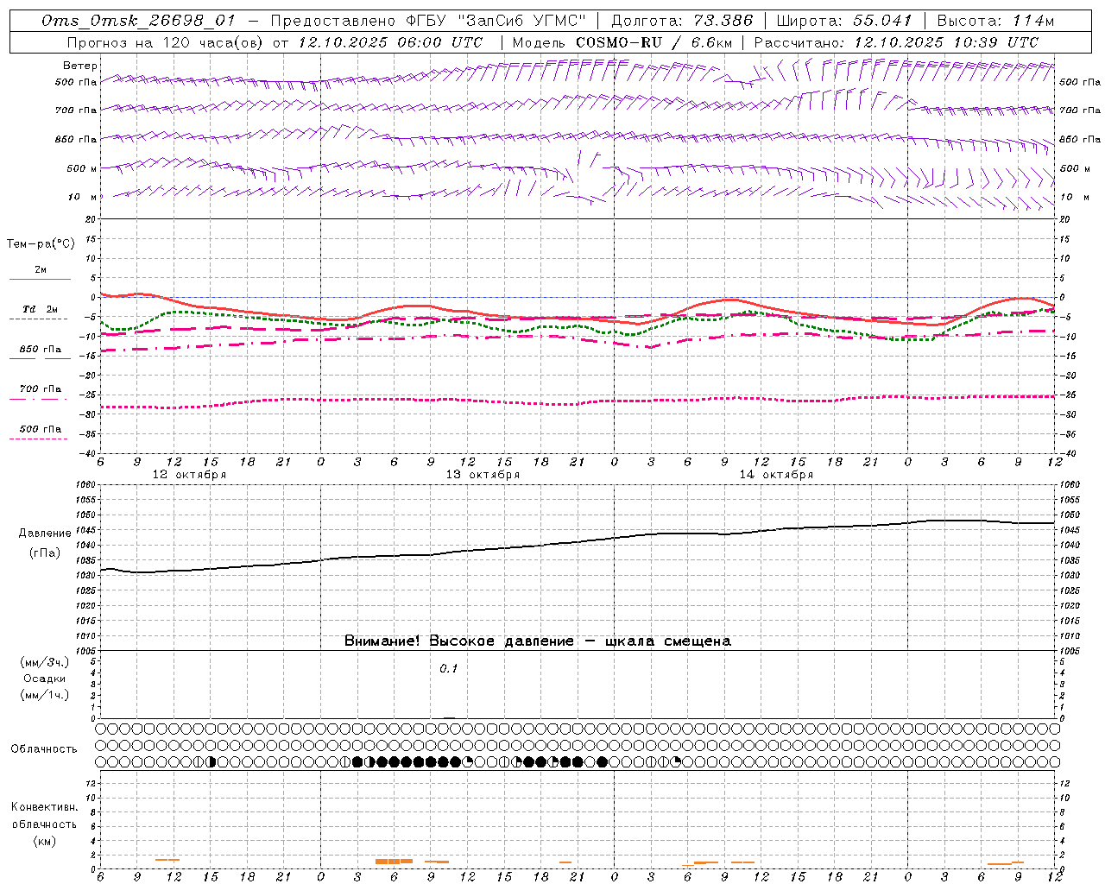Click the 2м temperature legend entry

pyautogui.click(x=41, y=269)
